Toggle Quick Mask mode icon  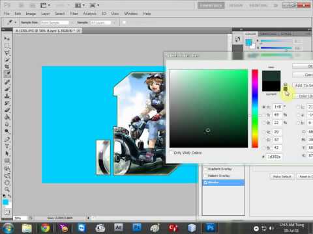[x=7, y=212]
